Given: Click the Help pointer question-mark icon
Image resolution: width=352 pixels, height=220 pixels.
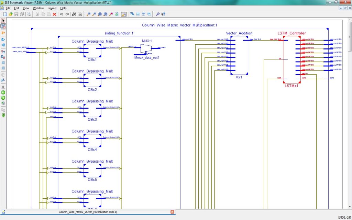Looking at the screenshot, I should pyautogui.click(x=163, y=14).
